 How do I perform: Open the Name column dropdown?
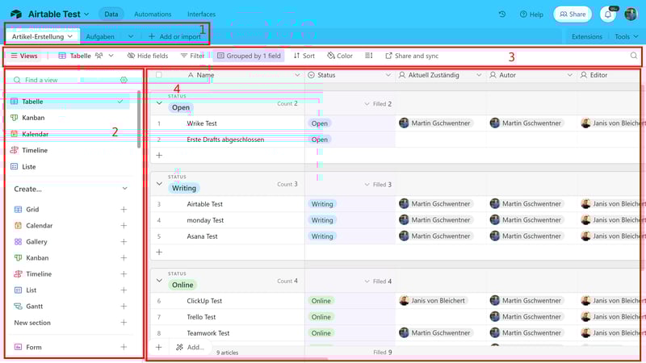[297, 75]
